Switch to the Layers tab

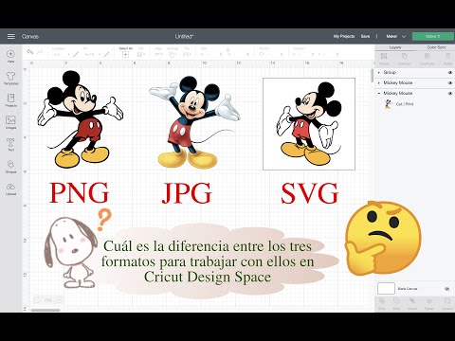click(x=395, y=47)
